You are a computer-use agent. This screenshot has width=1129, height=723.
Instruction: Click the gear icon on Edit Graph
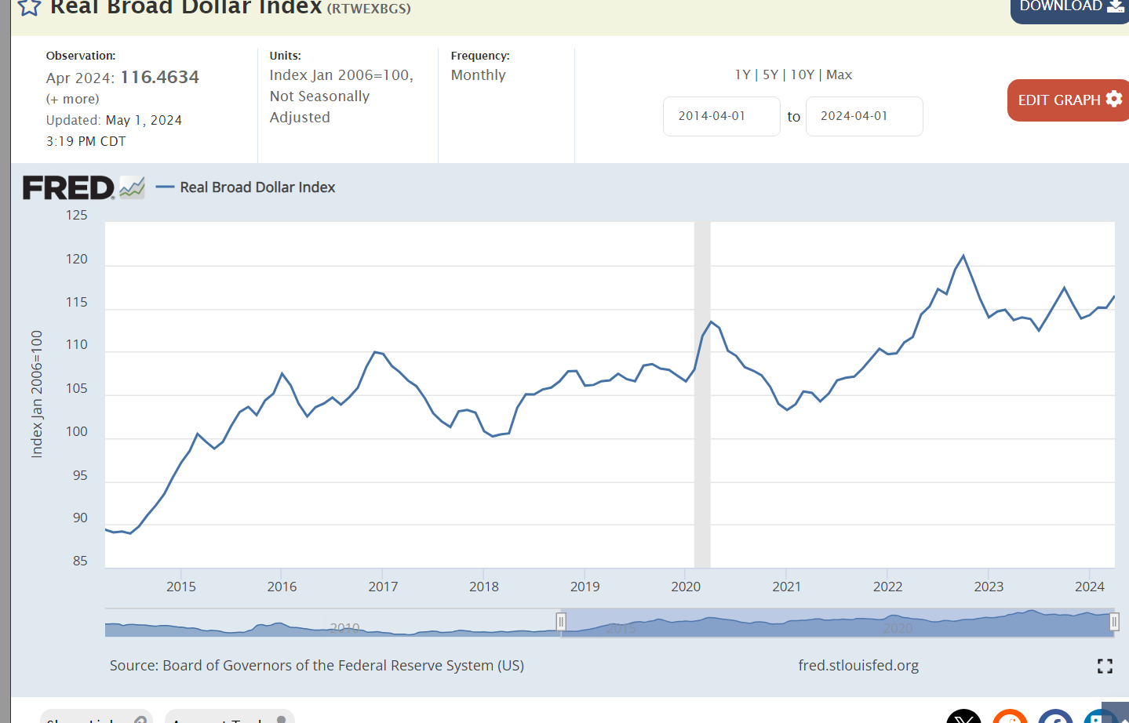point(1114,100)
